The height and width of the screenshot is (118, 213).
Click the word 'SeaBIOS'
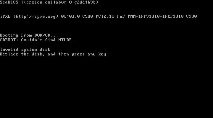tap(9, 2)
